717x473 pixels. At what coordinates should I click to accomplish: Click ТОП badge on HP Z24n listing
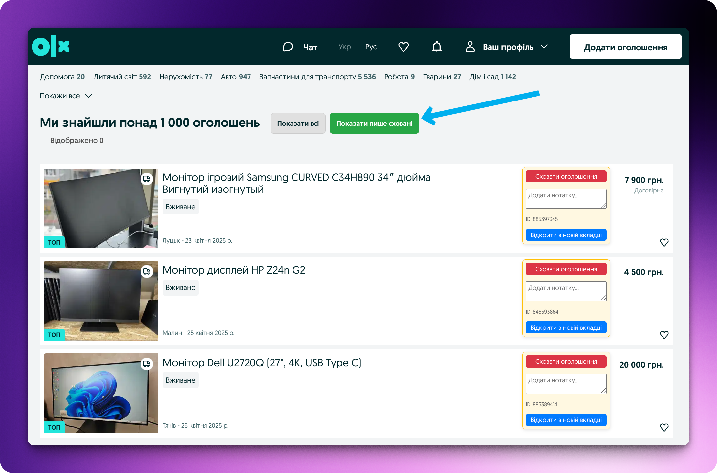(x=54, y=335)
